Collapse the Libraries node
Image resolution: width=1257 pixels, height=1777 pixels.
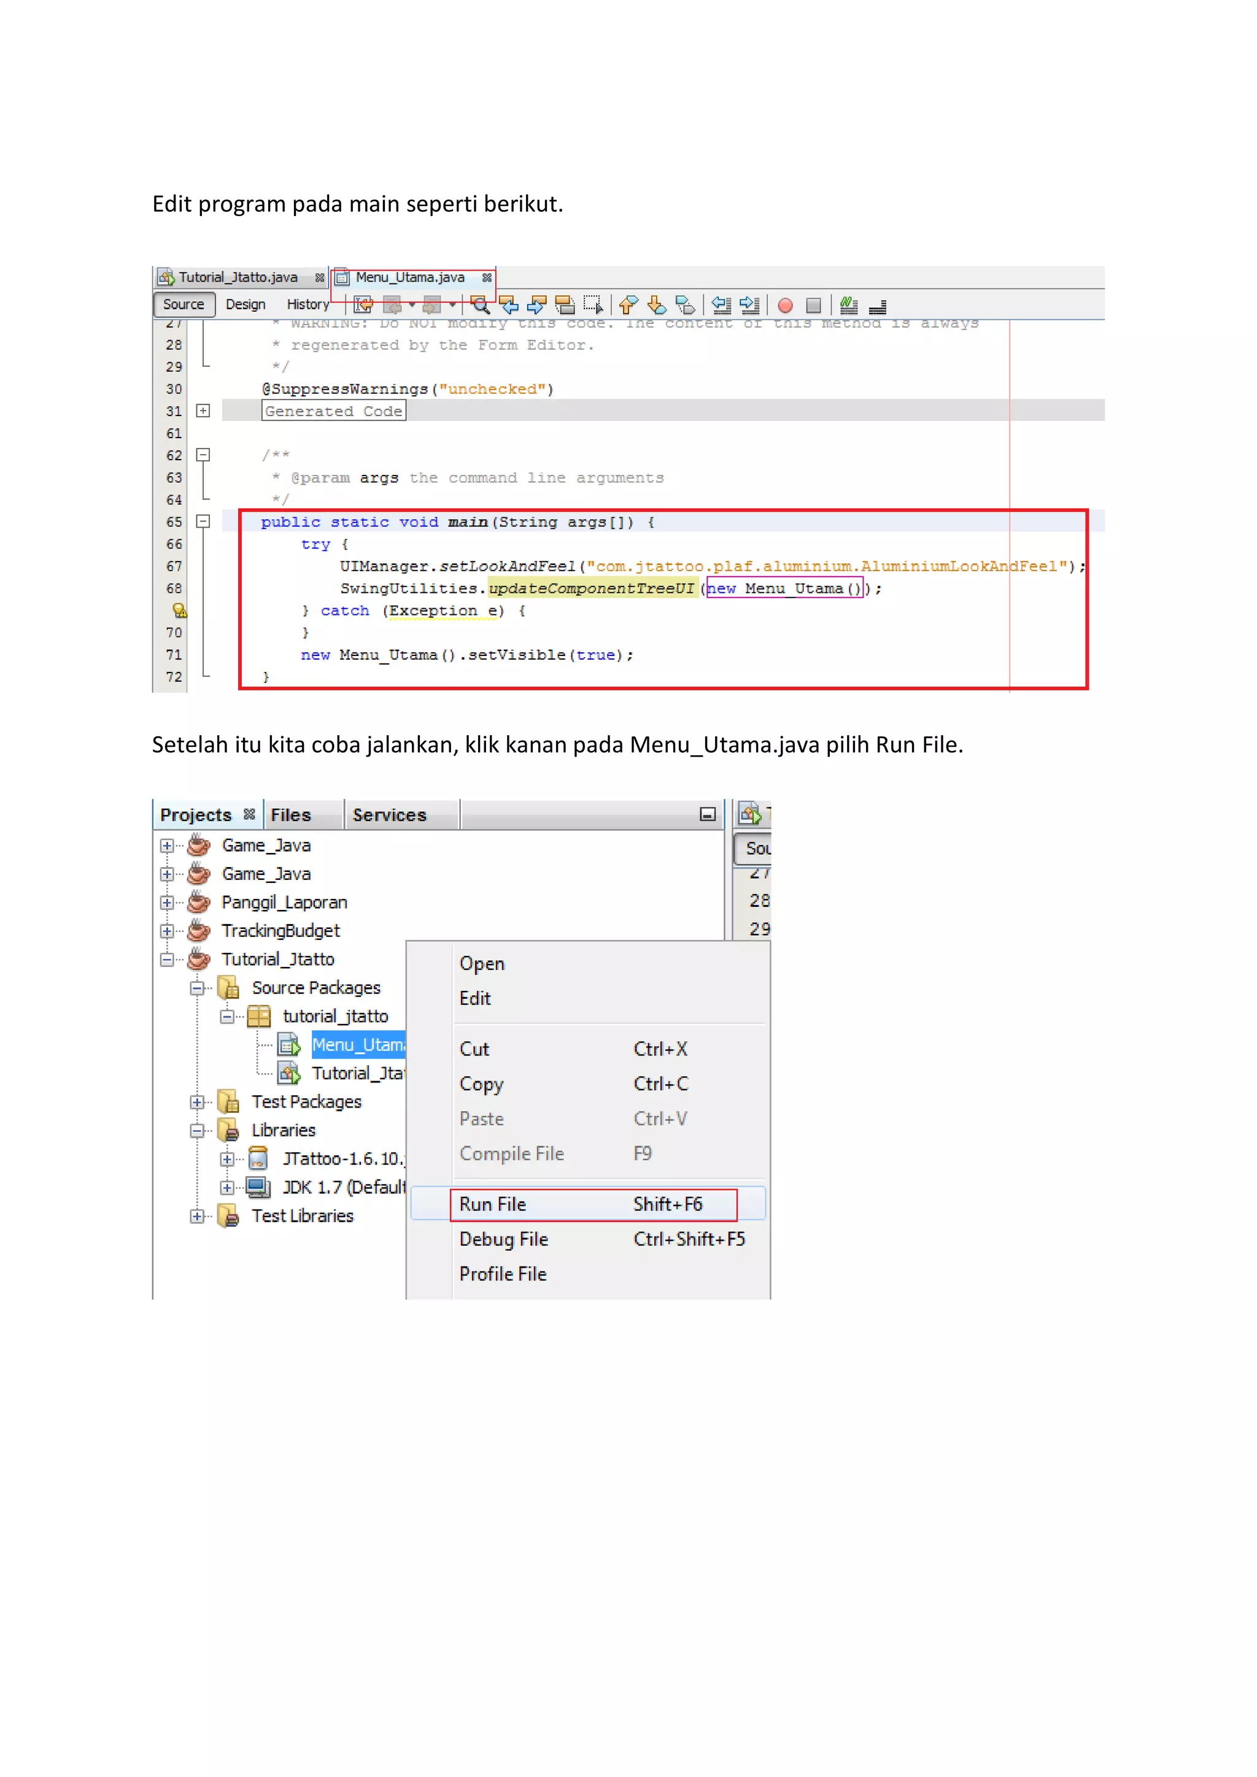pyautogui.click(x=198, y=1131)
